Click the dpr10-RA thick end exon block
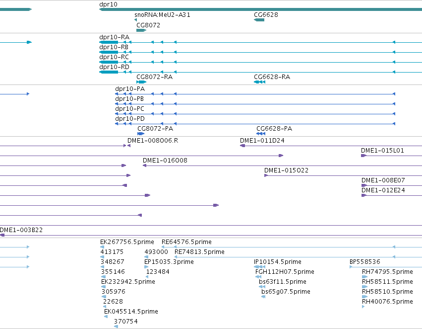422x329 pixels. pyautogui.click(x=109, y=42)
